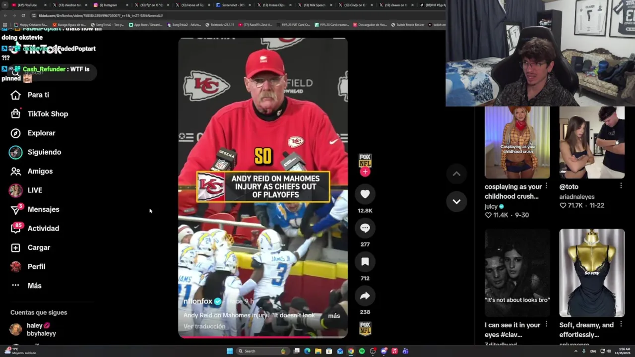Go to next video with down chevron
The height and width of the screenshot is (357, 635).
(456, 201)
